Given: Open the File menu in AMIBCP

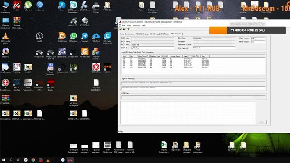Looking at the screenshot, I should pos(124,25).
